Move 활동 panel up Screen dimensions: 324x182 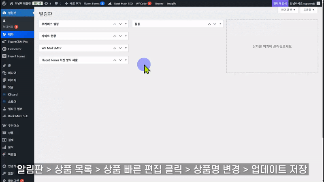[209, 24]
